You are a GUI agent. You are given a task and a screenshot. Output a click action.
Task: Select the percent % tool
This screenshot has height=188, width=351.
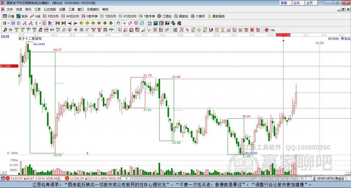187,30
